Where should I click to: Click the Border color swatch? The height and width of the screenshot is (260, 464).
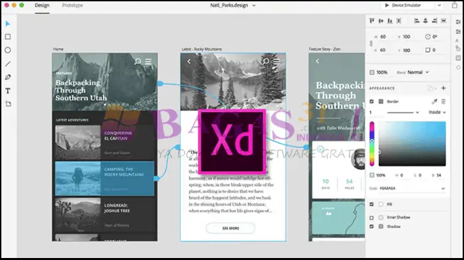[381, 101]
